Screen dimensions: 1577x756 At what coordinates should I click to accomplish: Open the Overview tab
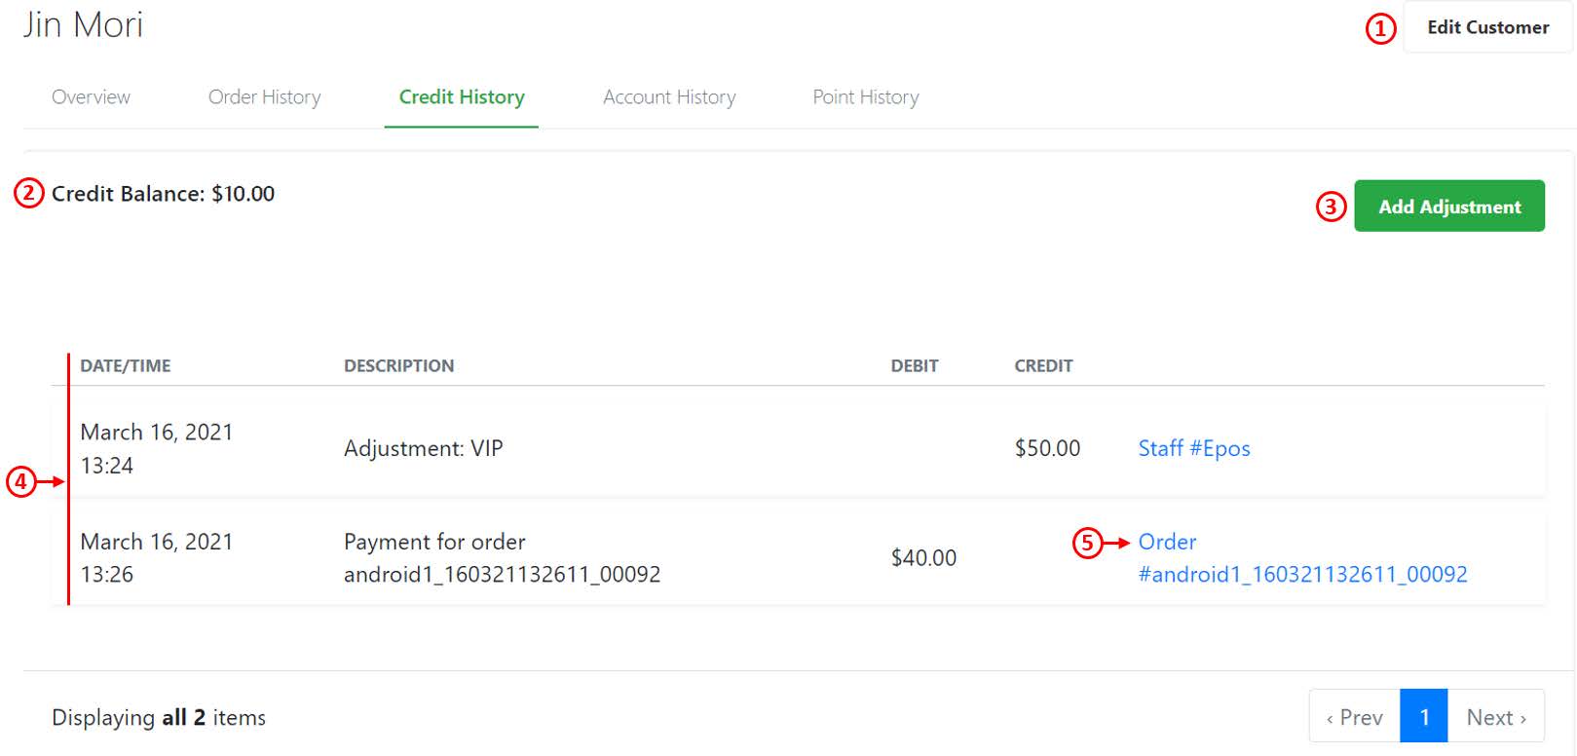91,97
